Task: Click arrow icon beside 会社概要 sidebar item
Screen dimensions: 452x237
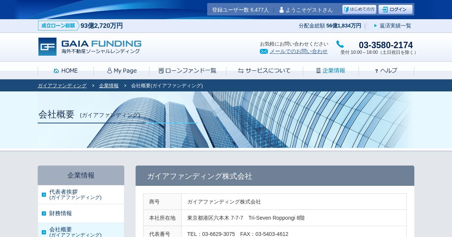Action: pyautogui.click(x=44, y=232)
